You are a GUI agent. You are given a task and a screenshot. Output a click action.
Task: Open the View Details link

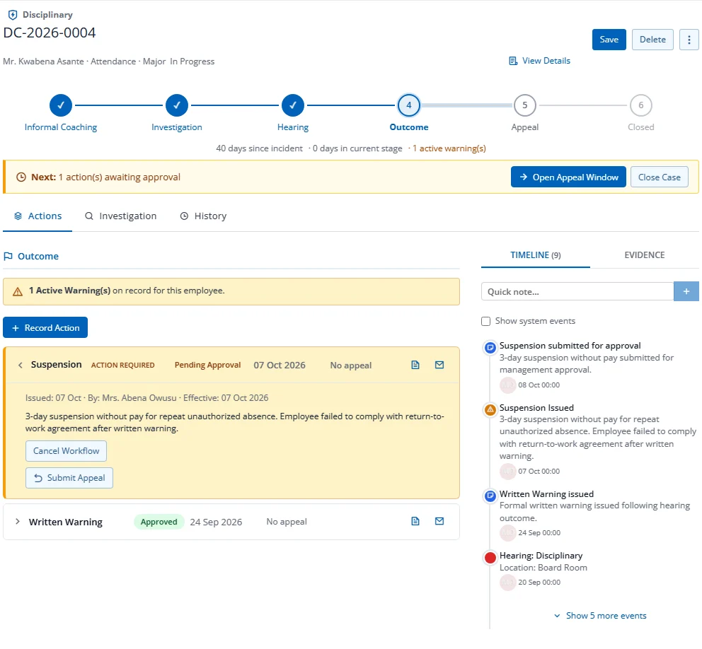[x=539, y=61]
